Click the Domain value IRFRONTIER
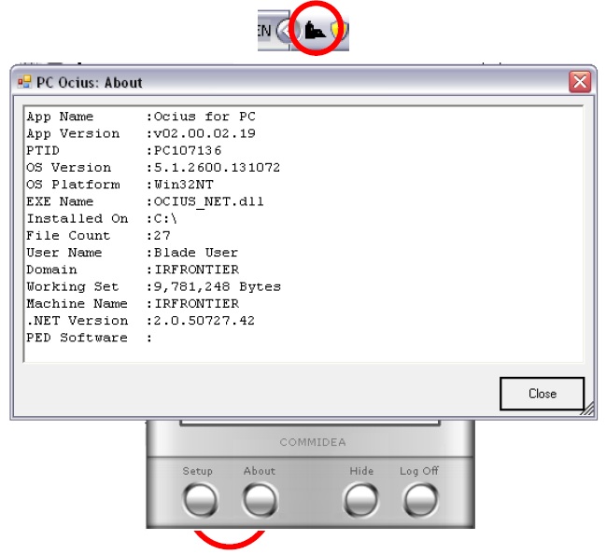Screen dimensions: 606x554 [x=197, y=270]
